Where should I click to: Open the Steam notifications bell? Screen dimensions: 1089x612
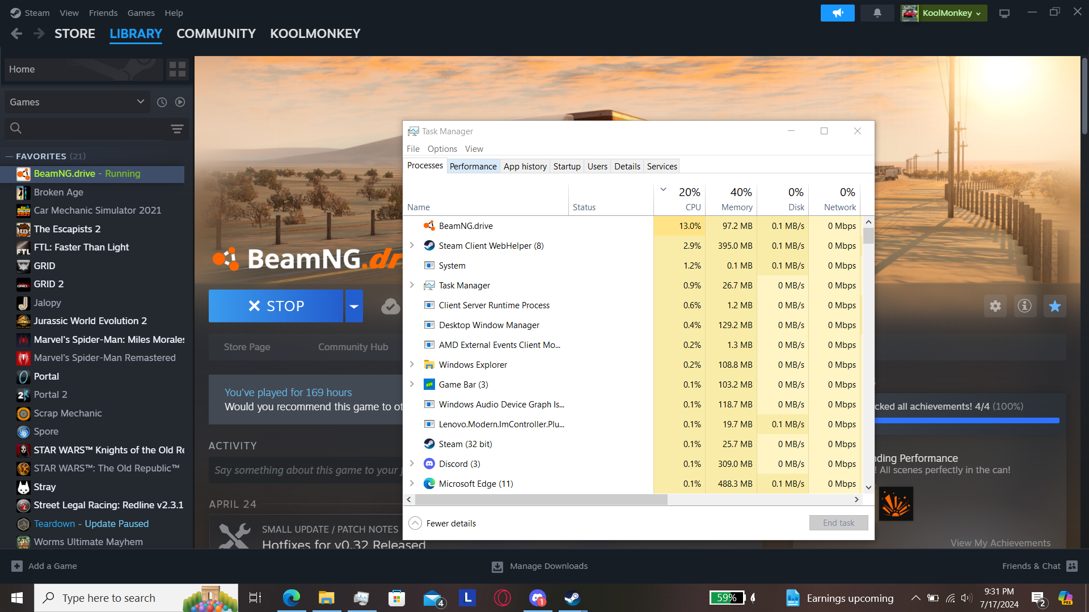coord(877,12)
